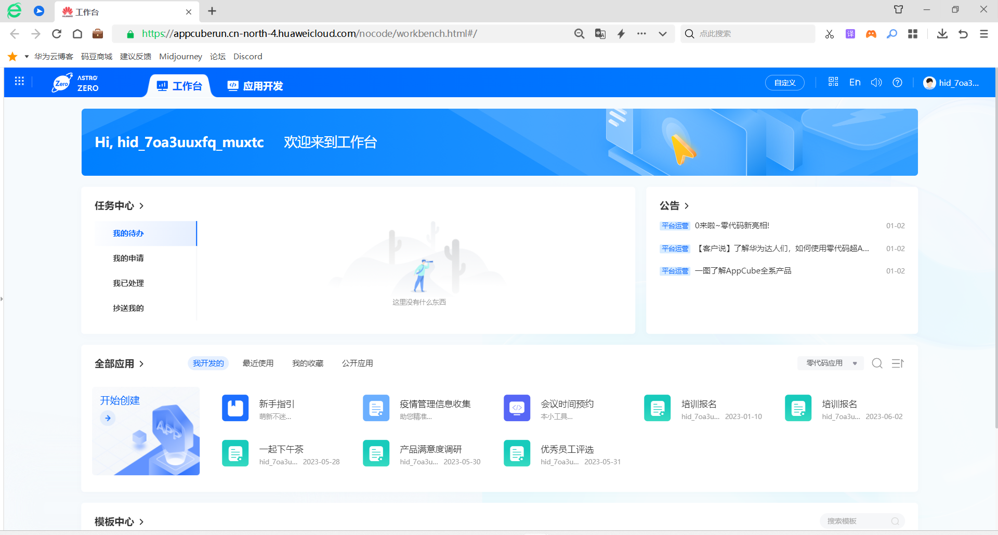Viewport: 998px width, 535px height.
Task: Click the 搜索模板 search field
Action: tap(862, 521)
